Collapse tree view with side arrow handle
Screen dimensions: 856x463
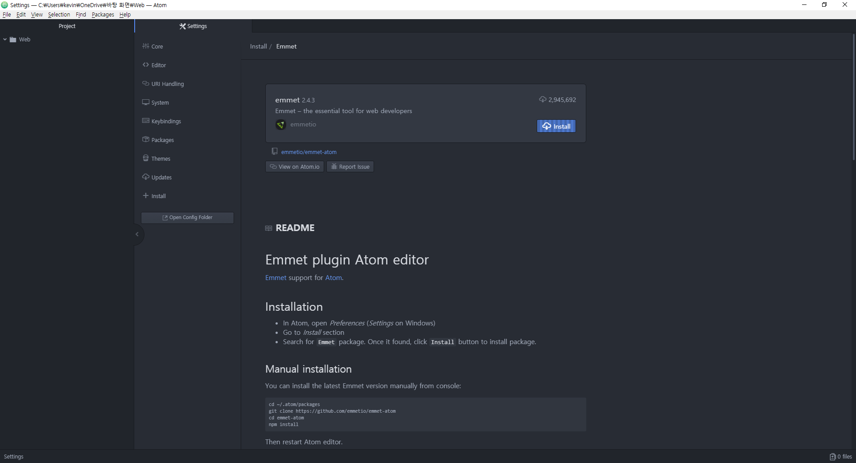[x=137, y=234]
